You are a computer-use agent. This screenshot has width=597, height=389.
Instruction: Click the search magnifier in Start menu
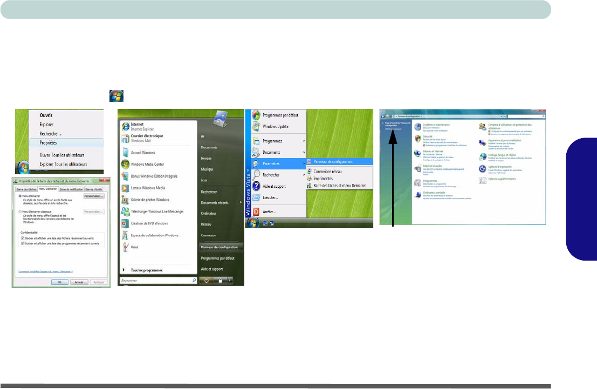tap(194, 281)
